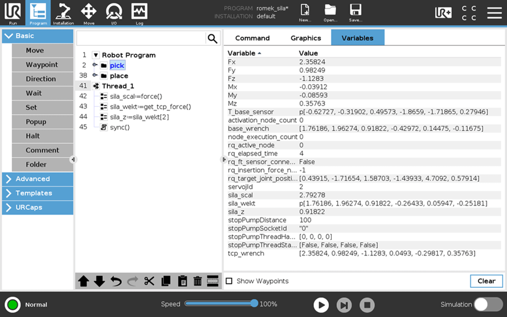Open a program with Open icon
The image size is (507, 317).
330,13
